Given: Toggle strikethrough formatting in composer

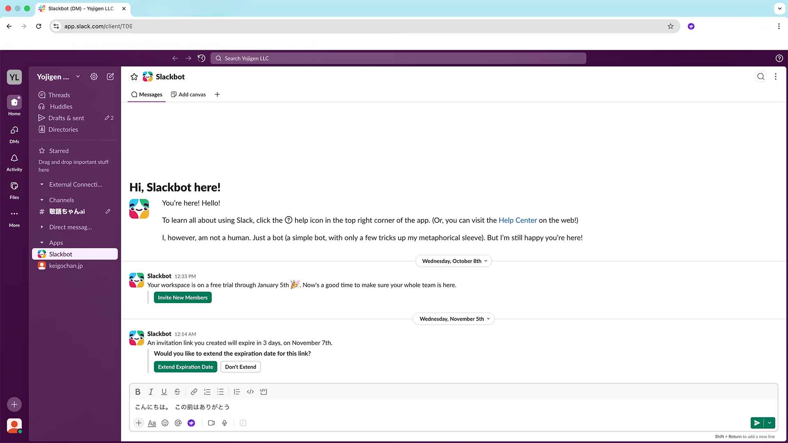Looking at the screenshot, I should click(177, 392).
